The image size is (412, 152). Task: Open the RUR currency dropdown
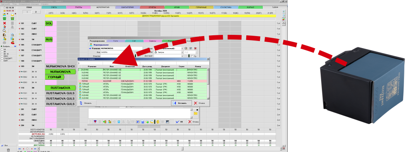click(190, 52)
